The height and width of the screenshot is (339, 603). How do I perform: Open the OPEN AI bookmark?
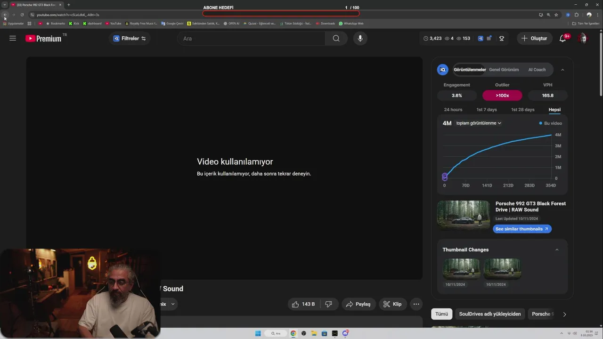coord(231,23)
